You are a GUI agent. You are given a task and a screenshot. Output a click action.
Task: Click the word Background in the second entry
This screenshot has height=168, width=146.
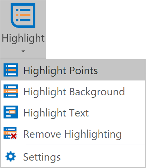click(97, 91)
